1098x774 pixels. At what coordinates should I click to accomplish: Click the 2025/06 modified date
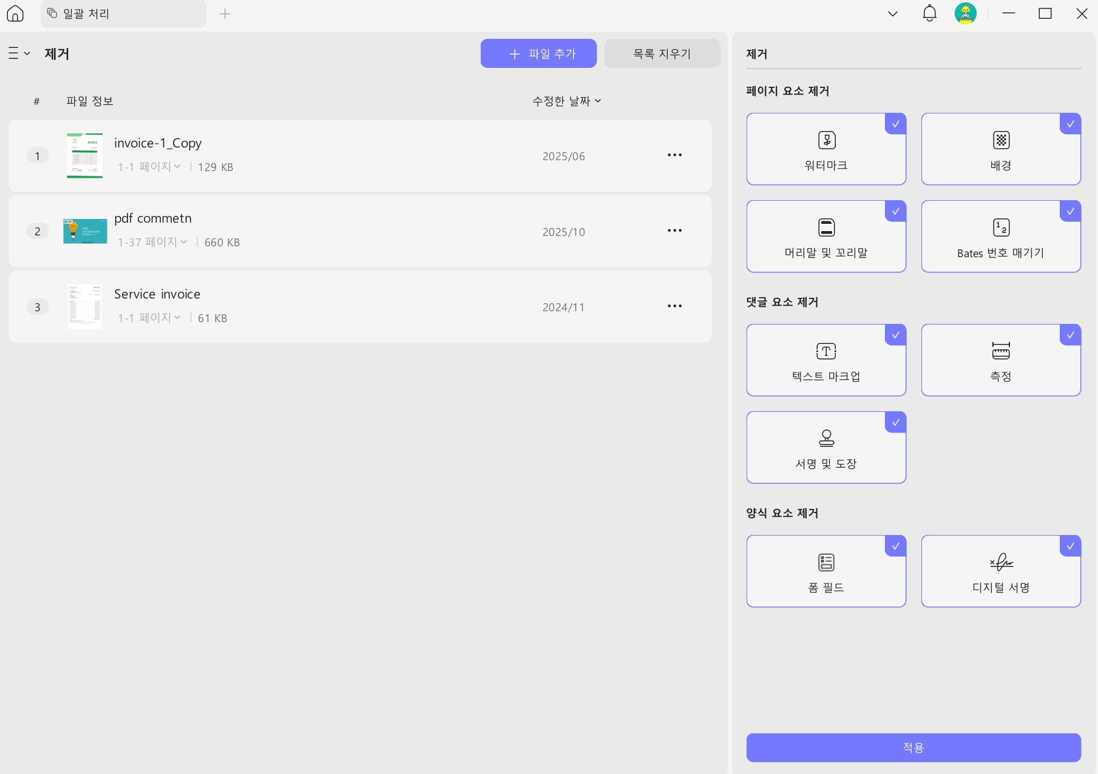[x=564, y=156]
